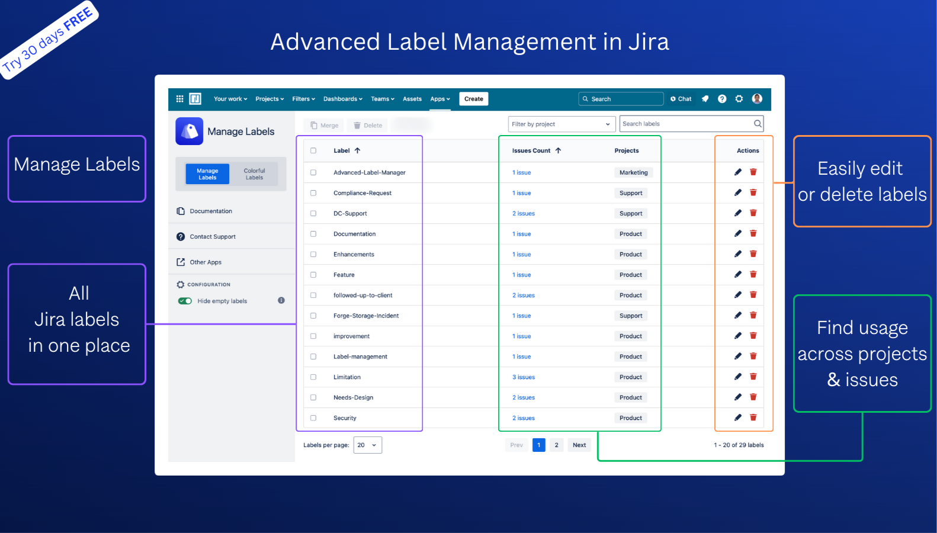Click the Search labels input field
Viewport: 937px width, 533px height.
pos(686,124)
